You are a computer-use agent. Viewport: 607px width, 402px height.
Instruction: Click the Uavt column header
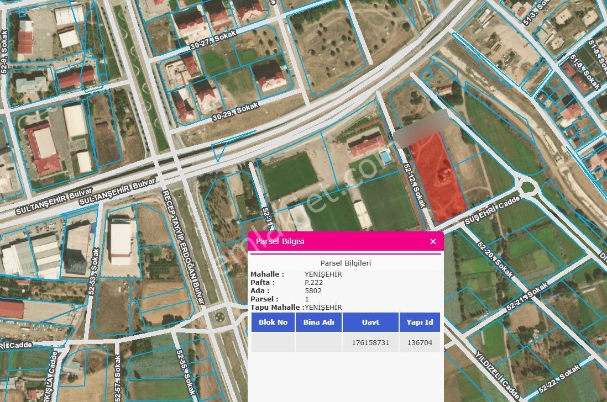pos(370,322)
